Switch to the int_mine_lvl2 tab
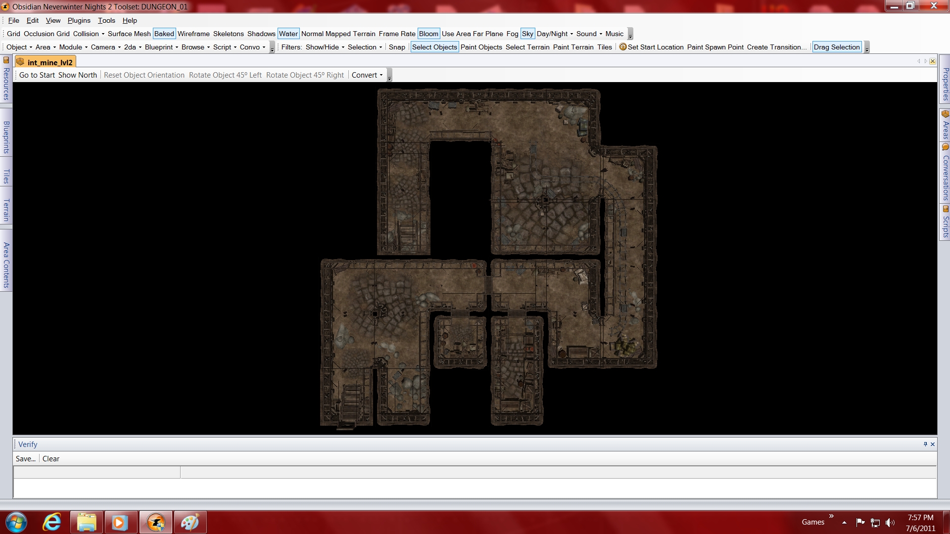Viewport: 950px width, 534px height. click(x=49, y=62)
